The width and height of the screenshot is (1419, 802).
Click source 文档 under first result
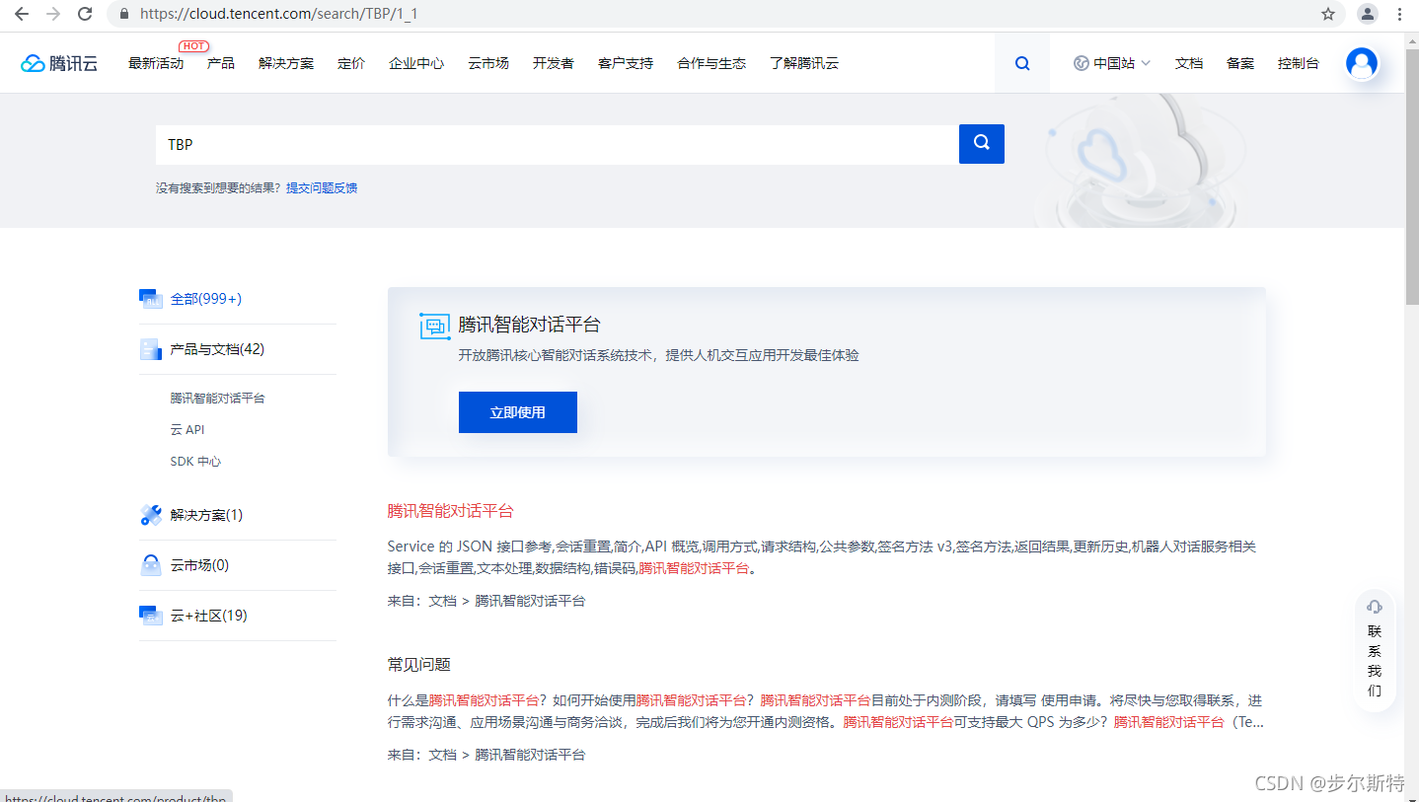click(442, 601)
